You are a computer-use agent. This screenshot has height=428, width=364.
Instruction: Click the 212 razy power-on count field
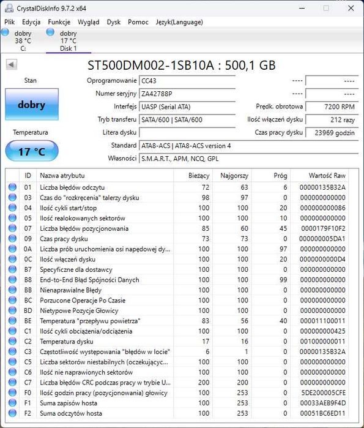click(332, 119)
